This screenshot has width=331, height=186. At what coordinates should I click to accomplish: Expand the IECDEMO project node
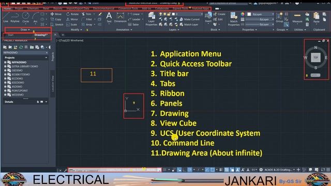pyautogui.click(x=5, y=79)
